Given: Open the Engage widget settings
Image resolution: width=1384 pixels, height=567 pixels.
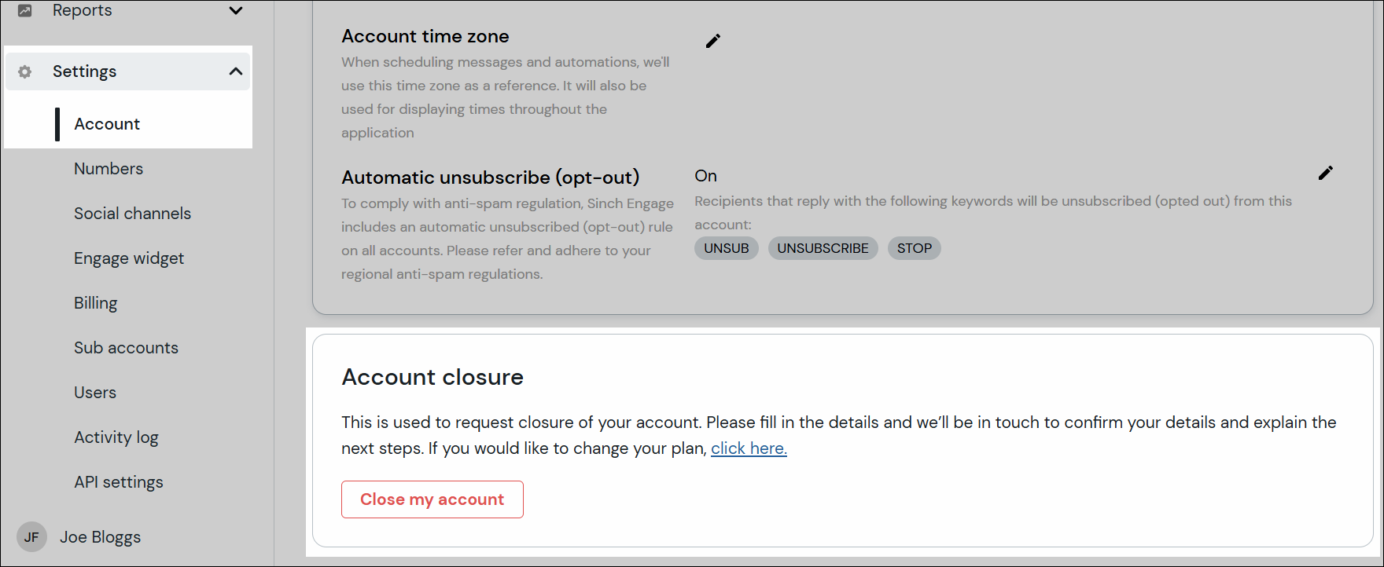Looking at the screenshot, I should (x=128, y=258).
